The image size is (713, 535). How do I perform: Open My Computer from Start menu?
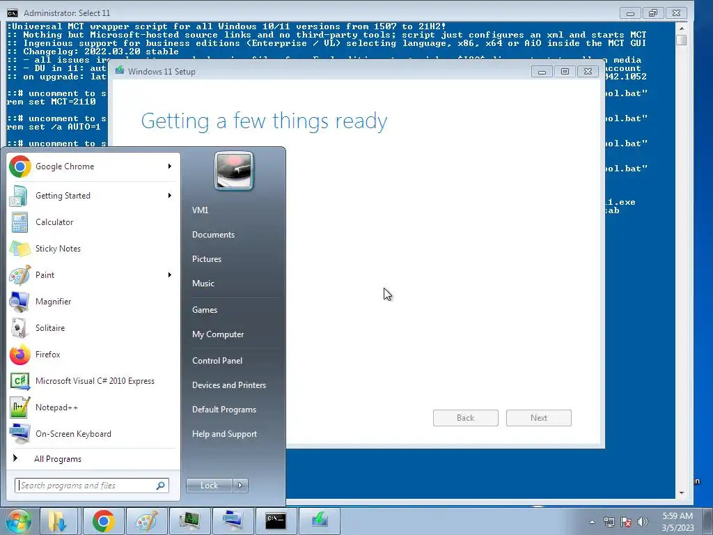click(x=218, y=334)
